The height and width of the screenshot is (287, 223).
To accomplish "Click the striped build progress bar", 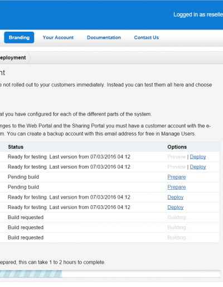I will coord(110,274).
